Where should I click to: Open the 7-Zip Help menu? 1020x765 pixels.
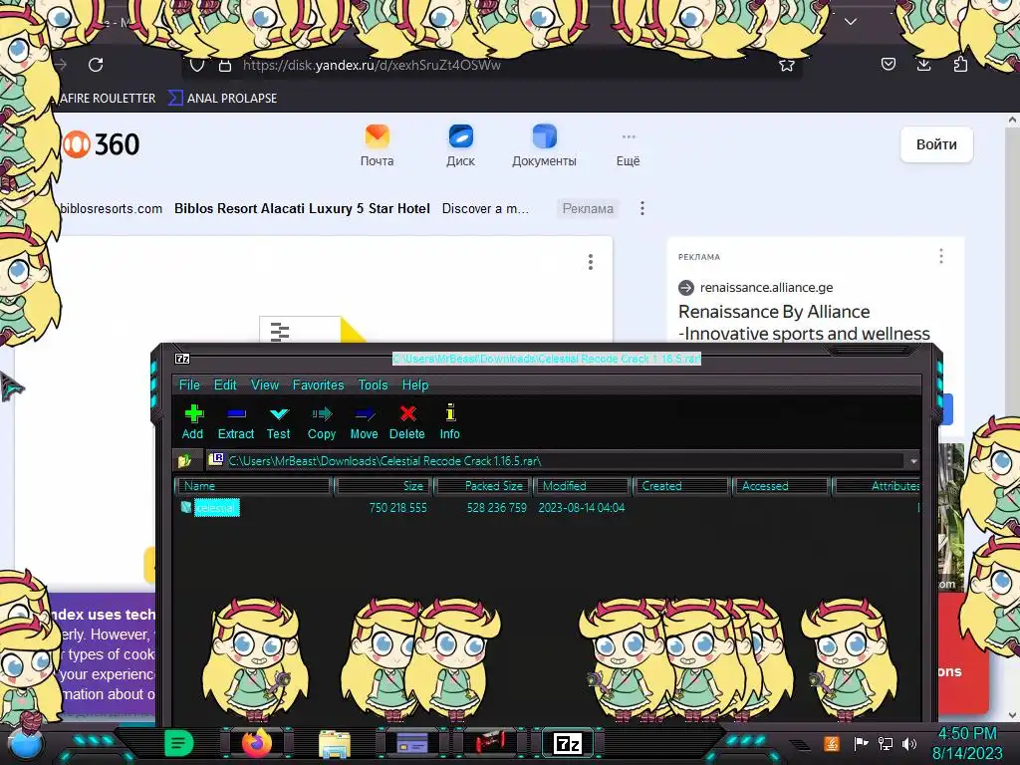(415, 384)
